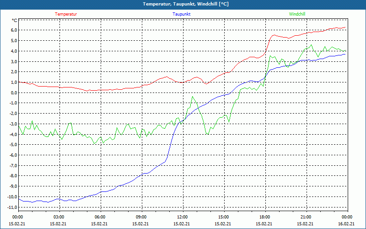The image size is (366, 229).
Task: Click the -5,0 y-axis value
Action: [13, 145]
